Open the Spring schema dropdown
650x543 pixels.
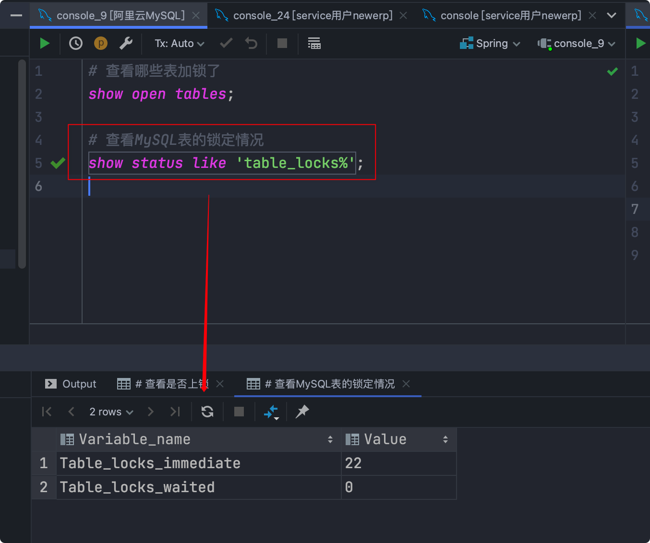pyautogui.click(x=490, y=44)
